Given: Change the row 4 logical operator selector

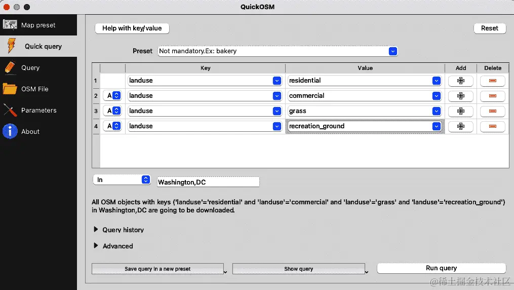Looking at the screenshot, I should [x=112, y=126].
